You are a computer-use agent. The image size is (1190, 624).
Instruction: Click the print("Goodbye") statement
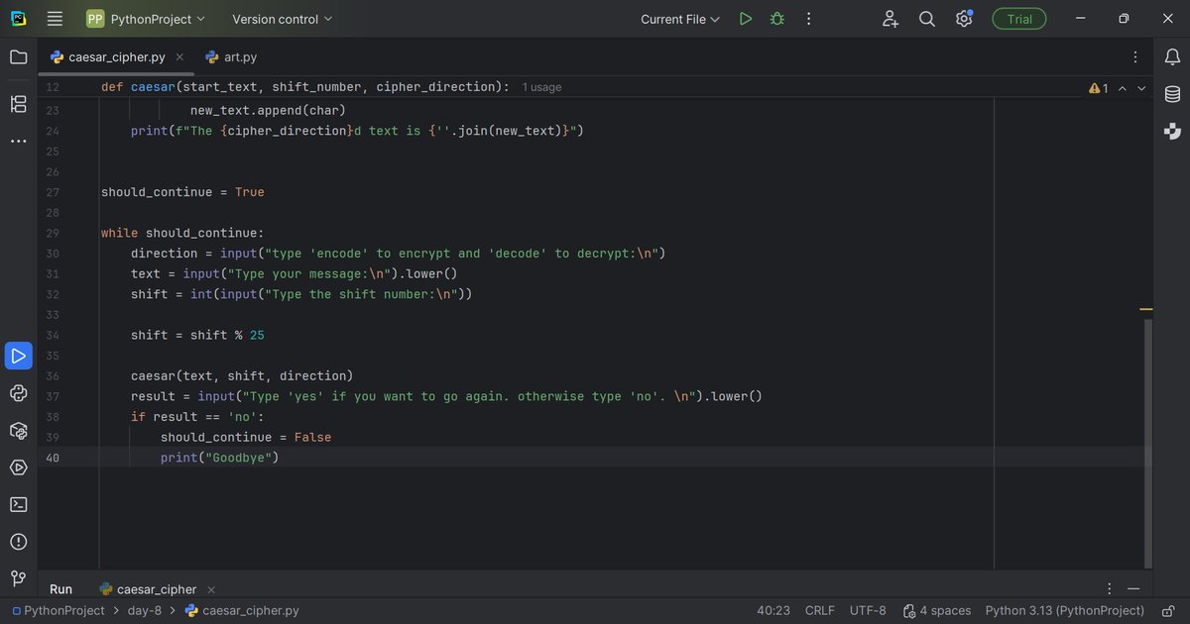(219, 458)
